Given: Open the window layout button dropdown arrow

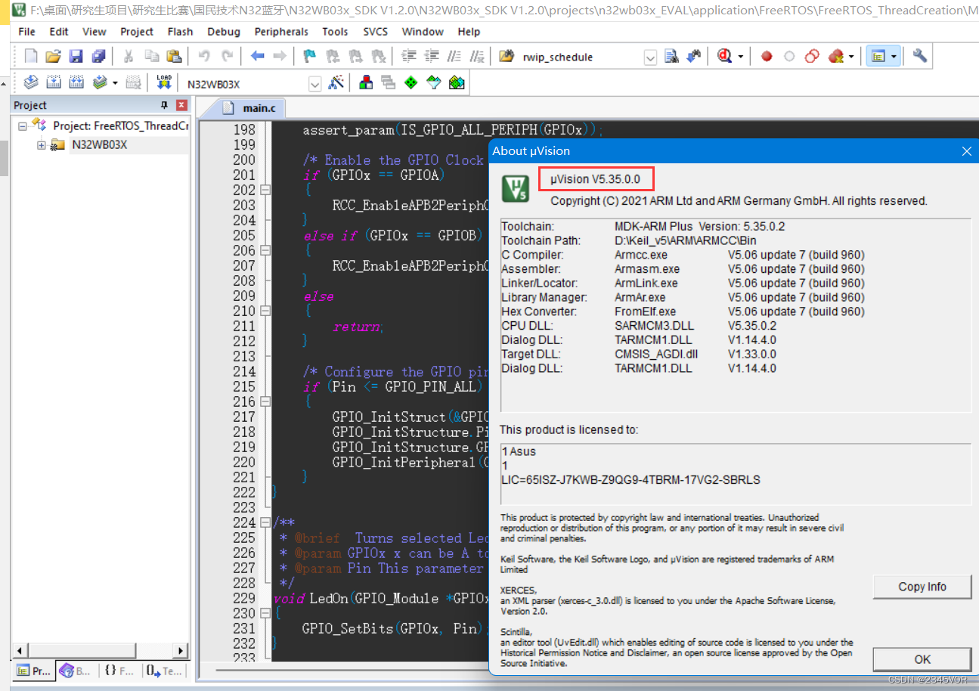Looking at the screenshot, I should click(894, 57).
